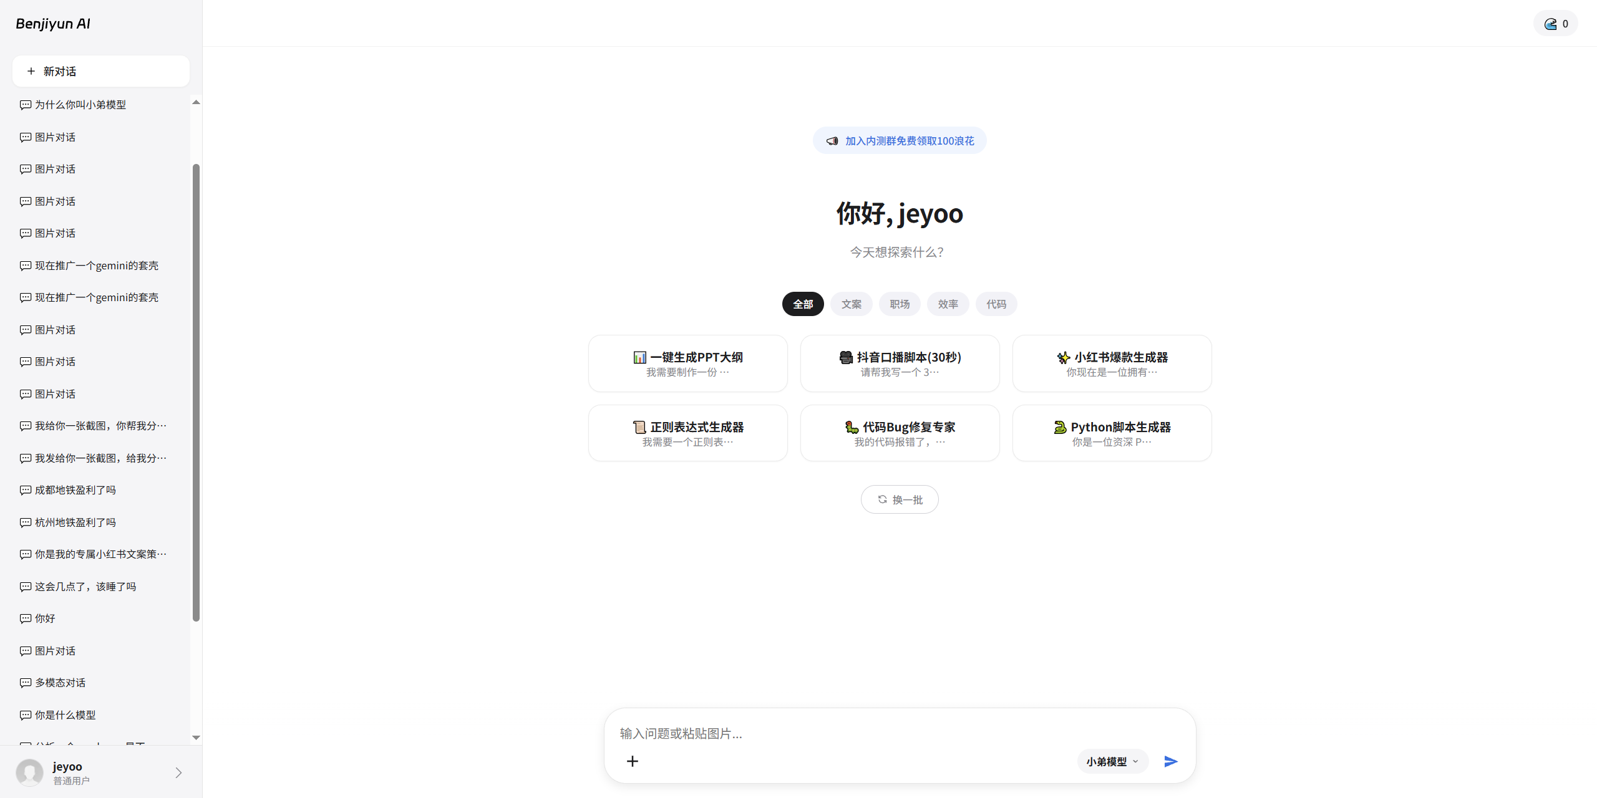Select the 代码 category chip

click(x=996, y=304)
